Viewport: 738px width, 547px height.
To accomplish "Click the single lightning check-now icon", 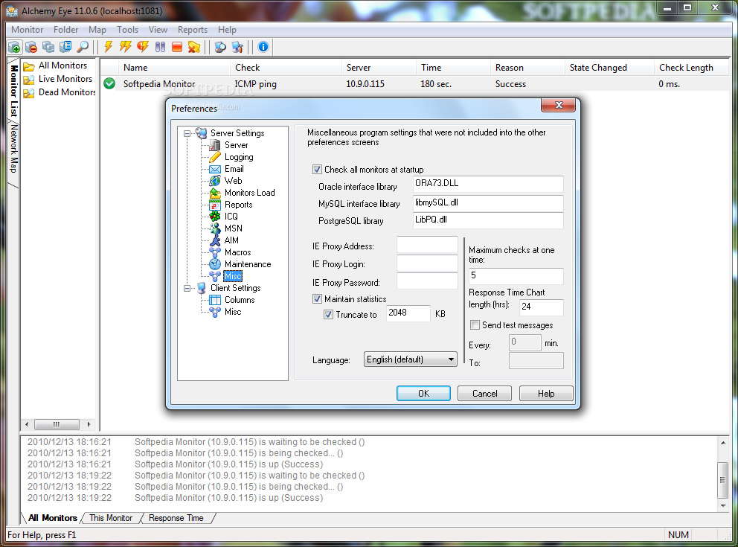I will (x=109, y=47).
